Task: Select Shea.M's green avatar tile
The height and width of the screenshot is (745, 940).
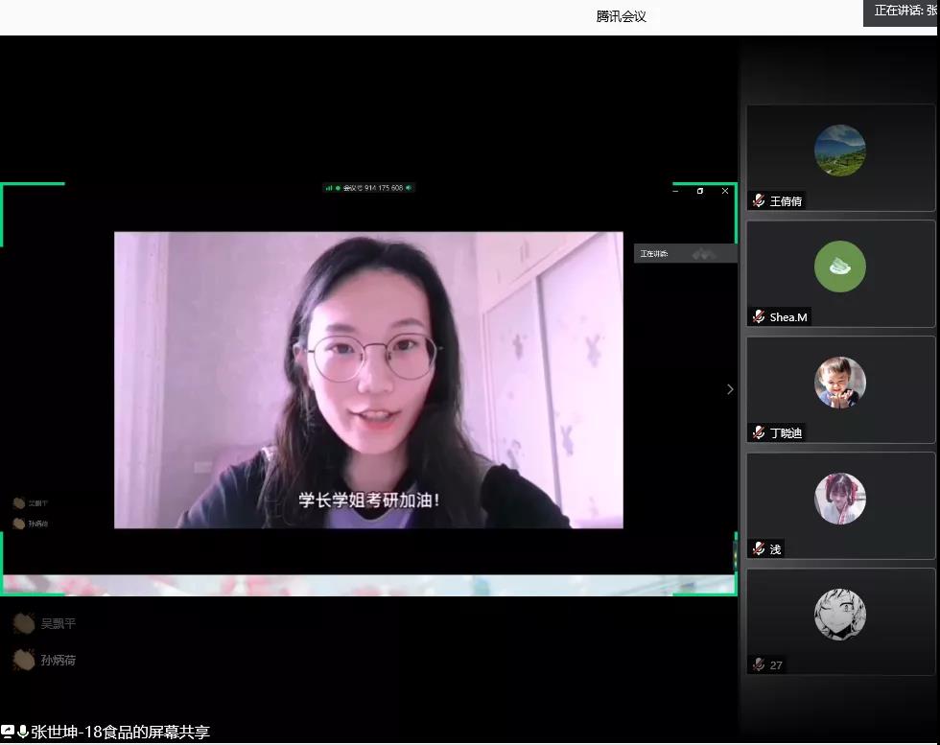Action: (x=839, y=267)
